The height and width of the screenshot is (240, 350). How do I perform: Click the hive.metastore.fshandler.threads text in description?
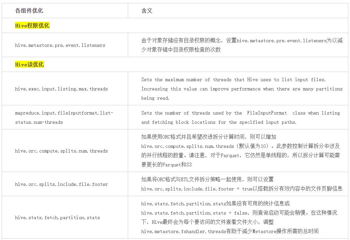click(x=184, y=231)
